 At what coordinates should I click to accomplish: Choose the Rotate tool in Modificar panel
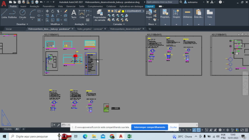coord(53,11)
